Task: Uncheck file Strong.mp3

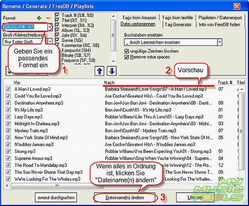Action: pos(8,152)
